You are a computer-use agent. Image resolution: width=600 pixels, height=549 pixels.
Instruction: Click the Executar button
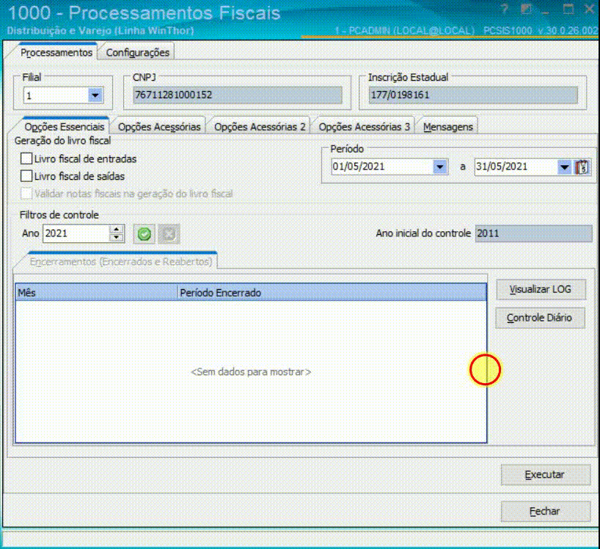(x=545, y=475)
